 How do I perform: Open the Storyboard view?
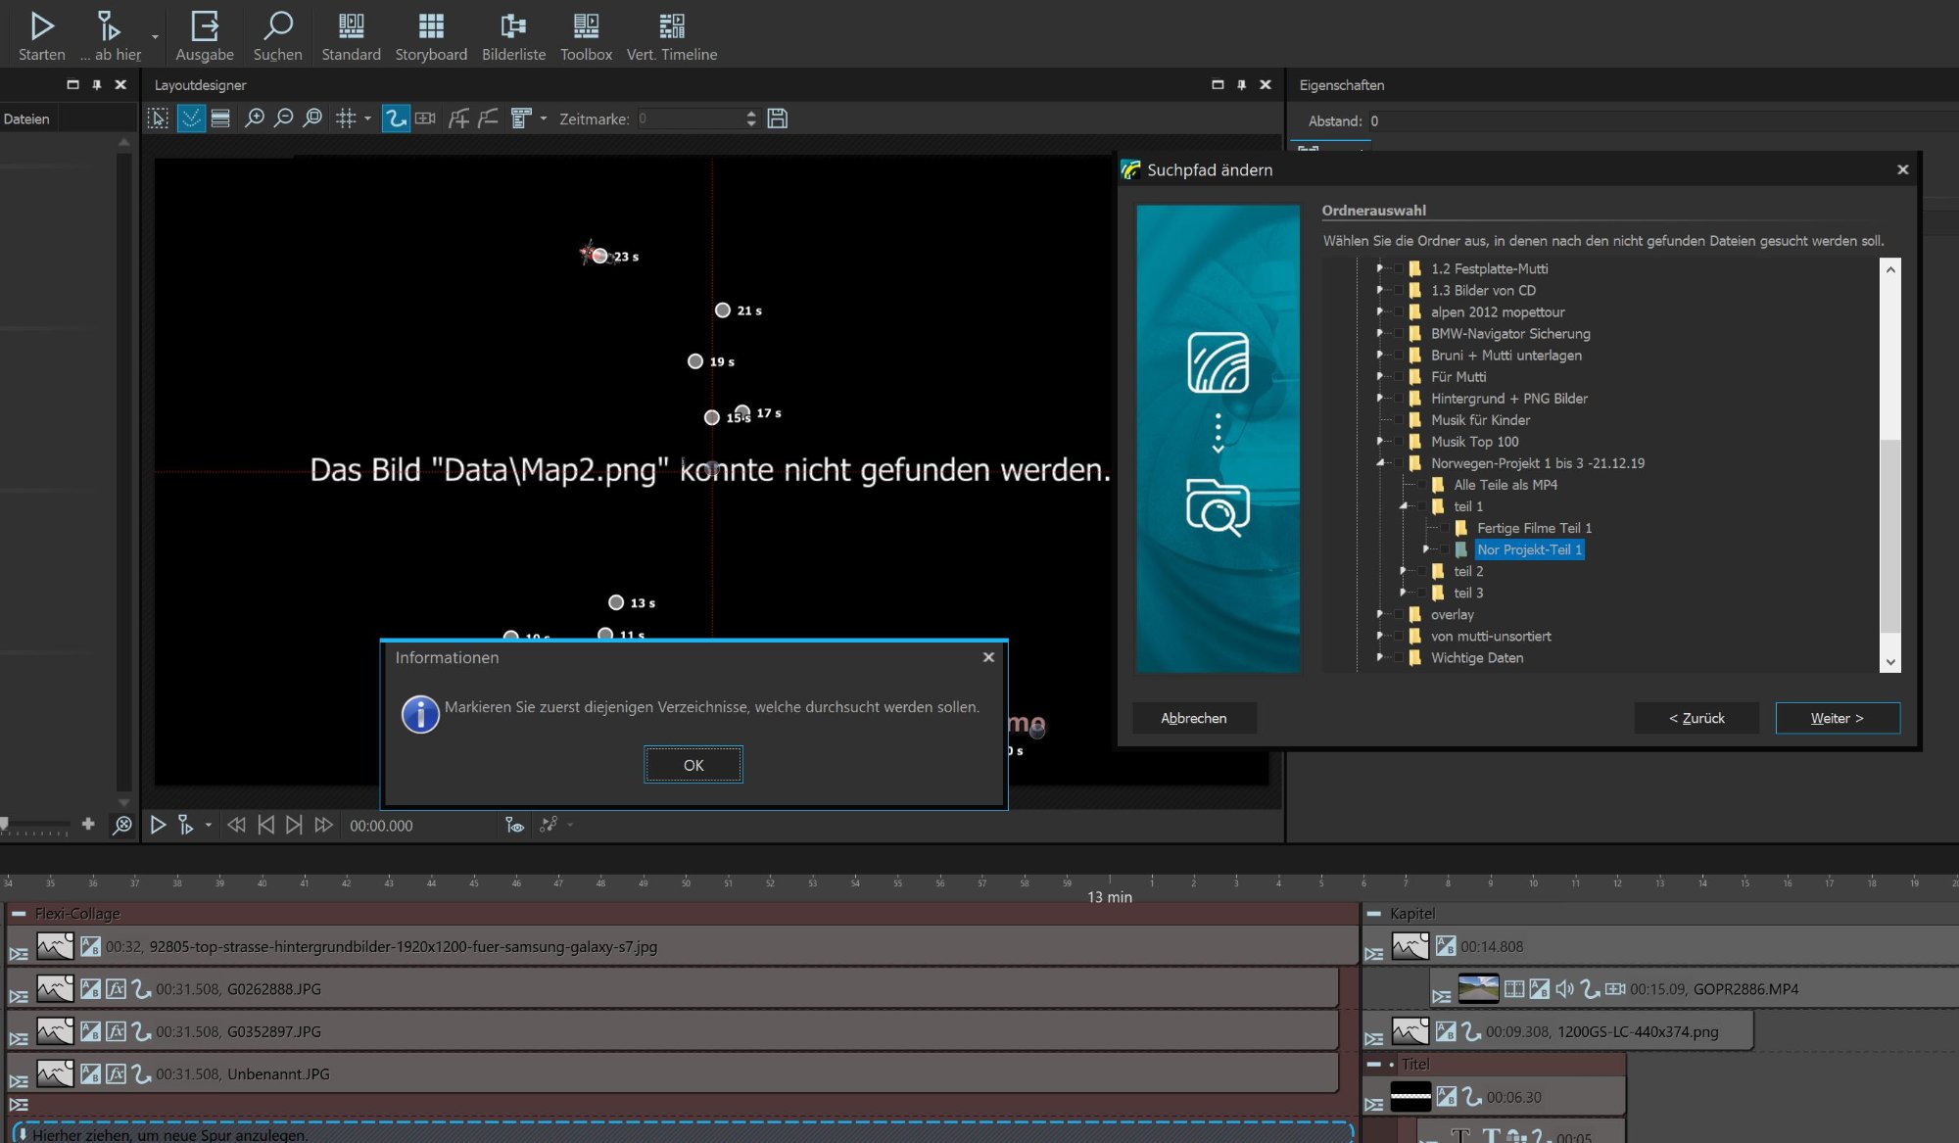tap(431, 36)
